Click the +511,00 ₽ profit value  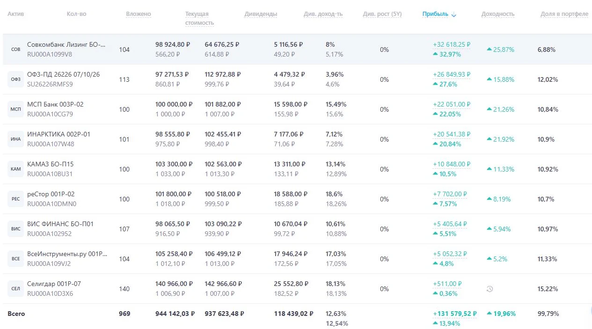447,284
